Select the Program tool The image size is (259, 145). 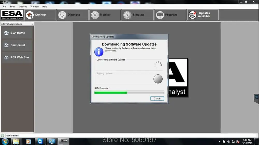[x=170, y=15]
